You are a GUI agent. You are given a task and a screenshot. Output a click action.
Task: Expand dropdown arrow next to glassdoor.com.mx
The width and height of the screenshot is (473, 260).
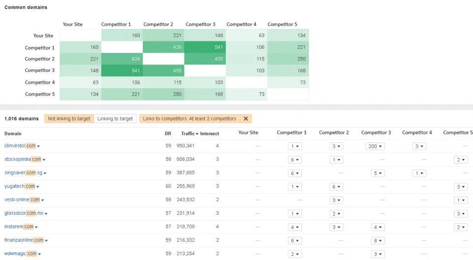click(x=46, y=214)
